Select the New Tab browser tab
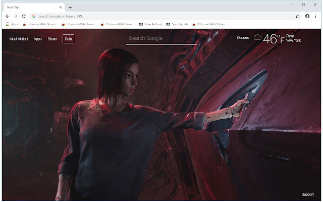323x202 pixels. pos(34,7)
